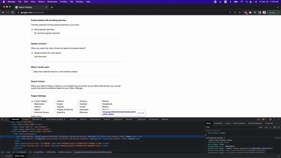Screen dimensions: 281x158
Task: Select Speak answers for voice search
Action: (x=32, y=53)
